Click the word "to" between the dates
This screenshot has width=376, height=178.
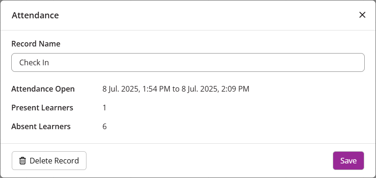click(x=176, y=89)
